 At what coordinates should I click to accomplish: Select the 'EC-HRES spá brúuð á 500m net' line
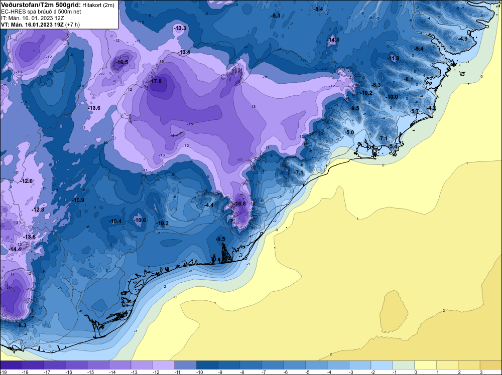(x=41, y=12)
